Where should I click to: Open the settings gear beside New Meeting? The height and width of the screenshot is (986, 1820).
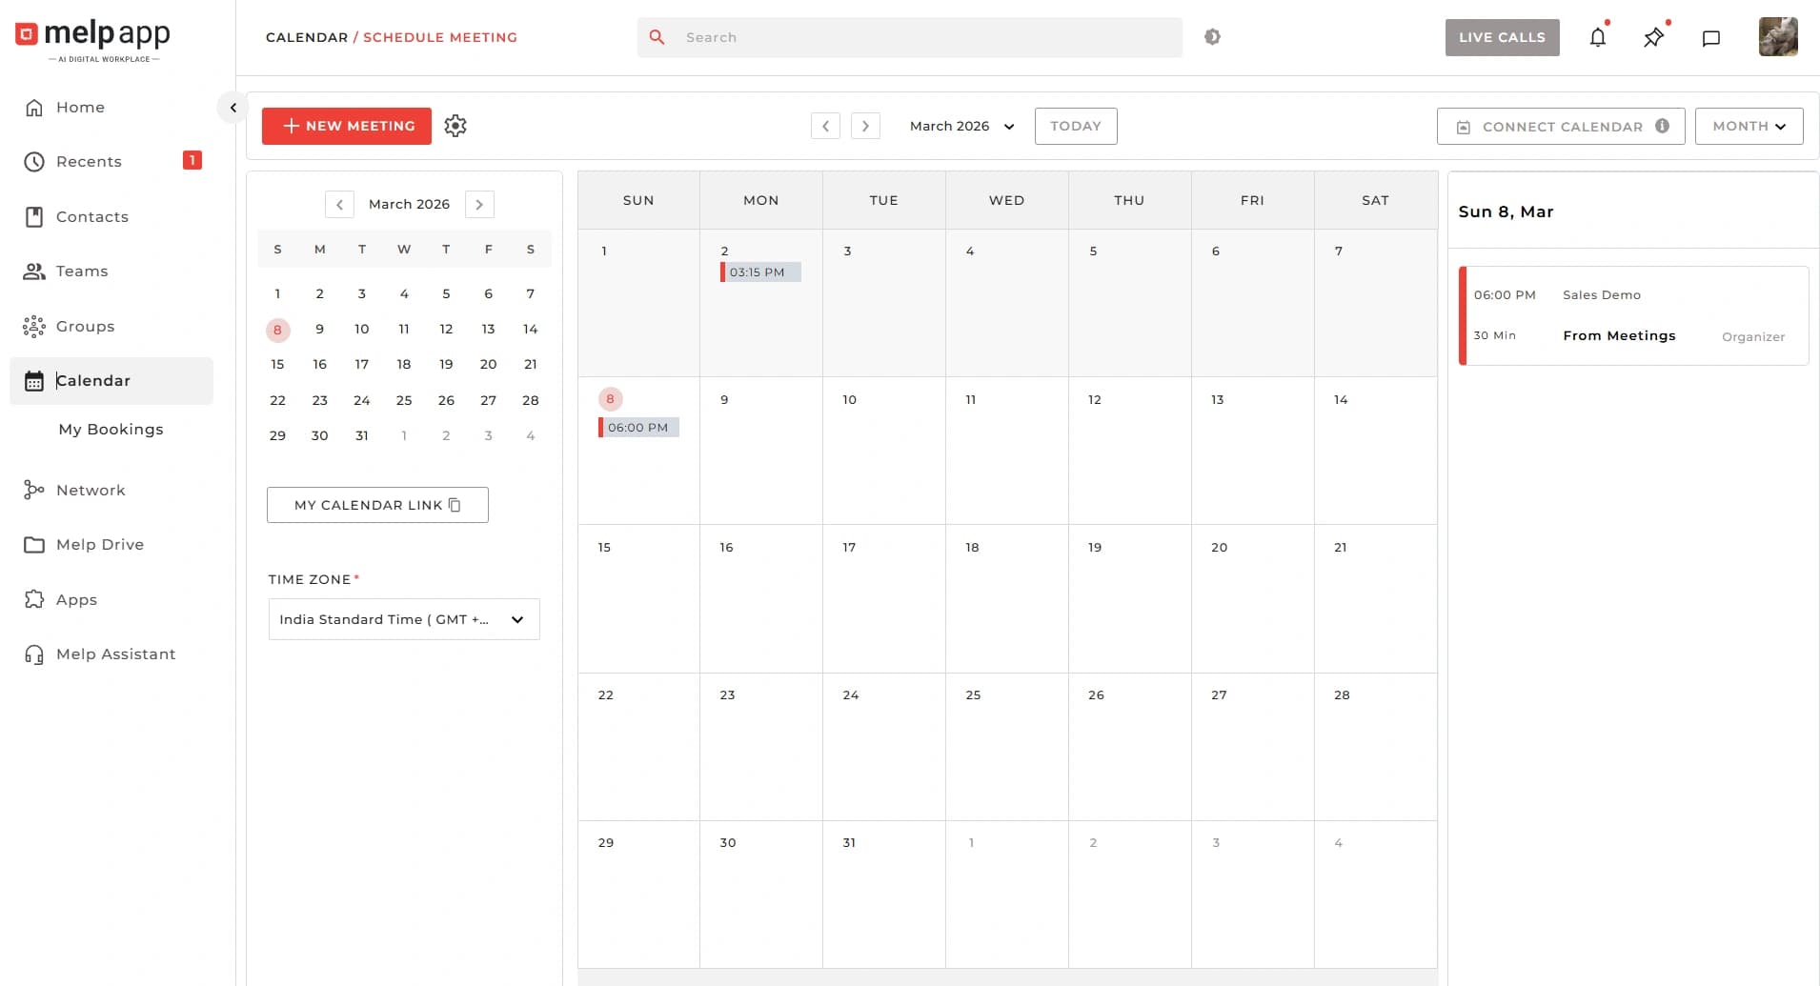click(x=455, y=125)
